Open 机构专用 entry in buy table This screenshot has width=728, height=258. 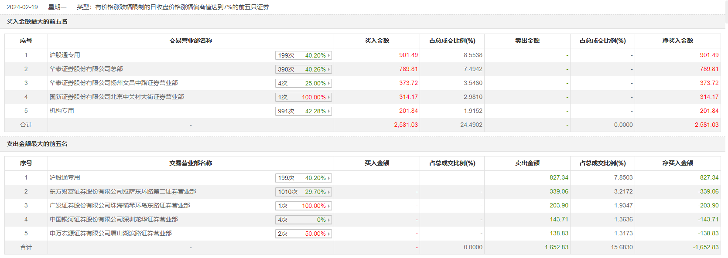62,111
